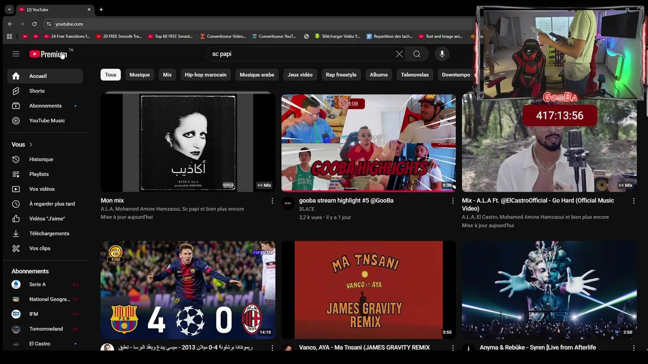
Task: Filter by Hip-hop marocain chip
Action: [206, 75]
